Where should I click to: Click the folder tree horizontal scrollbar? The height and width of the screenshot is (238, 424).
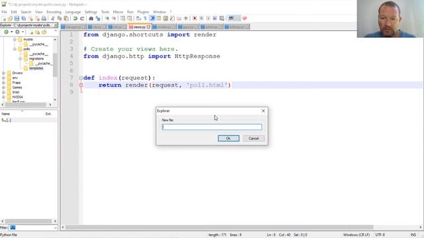(26, 104)
